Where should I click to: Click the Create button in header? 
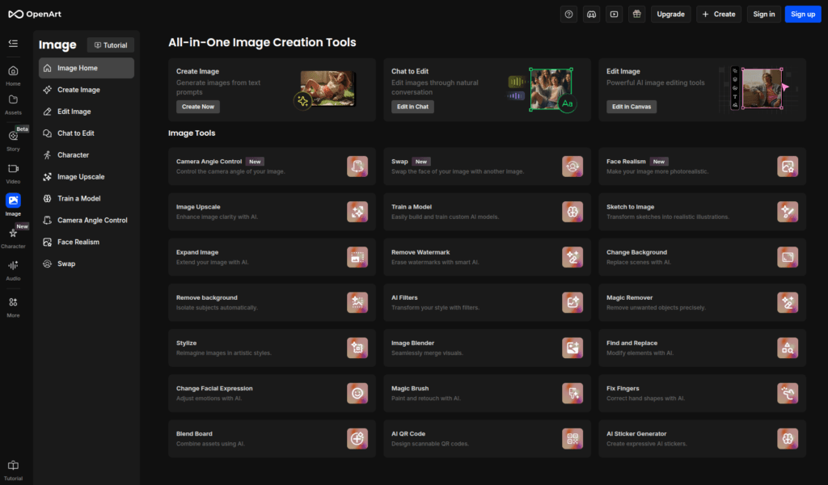coord(719,15)
